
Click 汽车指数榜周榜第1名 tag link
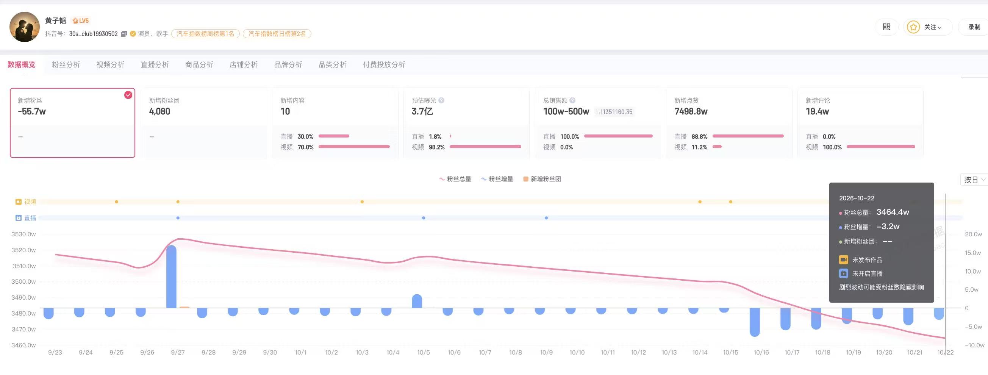tap(206, 34)
